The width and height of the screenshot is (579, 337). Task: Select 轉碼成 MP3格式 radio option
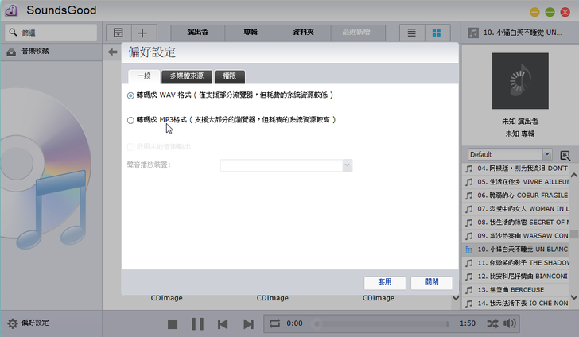tap(130, 120)
